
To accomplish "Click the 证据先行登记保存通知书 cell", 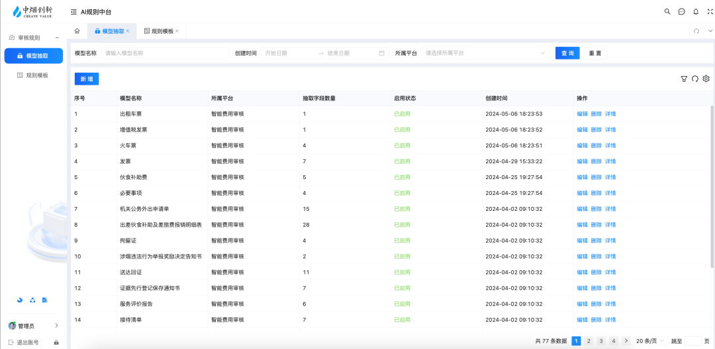I will [x=150, y=288].
